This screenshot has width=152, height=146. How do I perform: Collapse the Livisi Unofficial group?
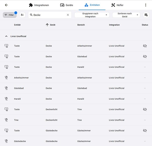[x=6, y=36]
